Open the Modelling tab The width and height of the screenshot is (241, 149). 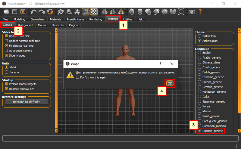19,19
